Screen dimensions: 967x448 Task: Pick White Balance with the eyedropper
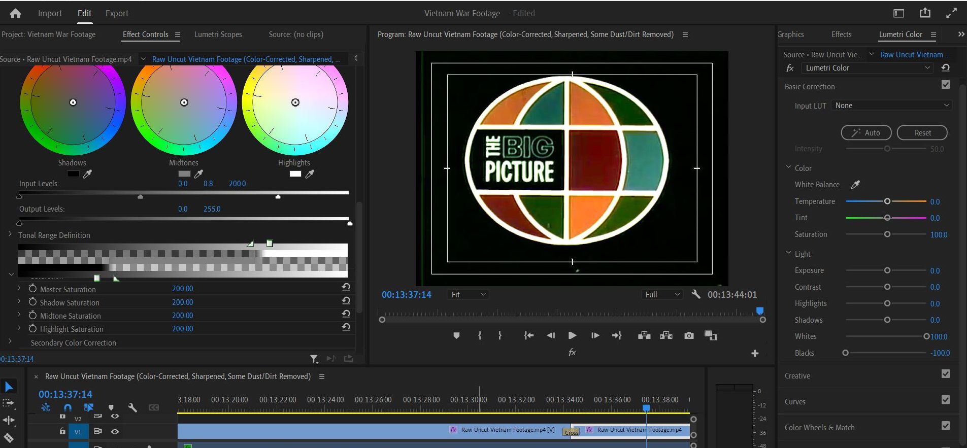pyautogui.click(x=855, y=185)
